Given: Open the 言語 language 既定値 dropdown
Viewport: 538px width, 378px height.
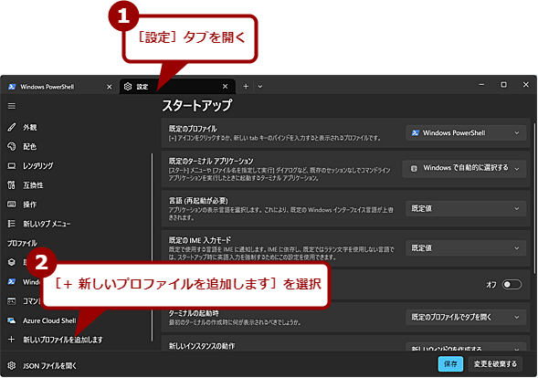Looking at the screenshot, I should (x=466, y=208).
